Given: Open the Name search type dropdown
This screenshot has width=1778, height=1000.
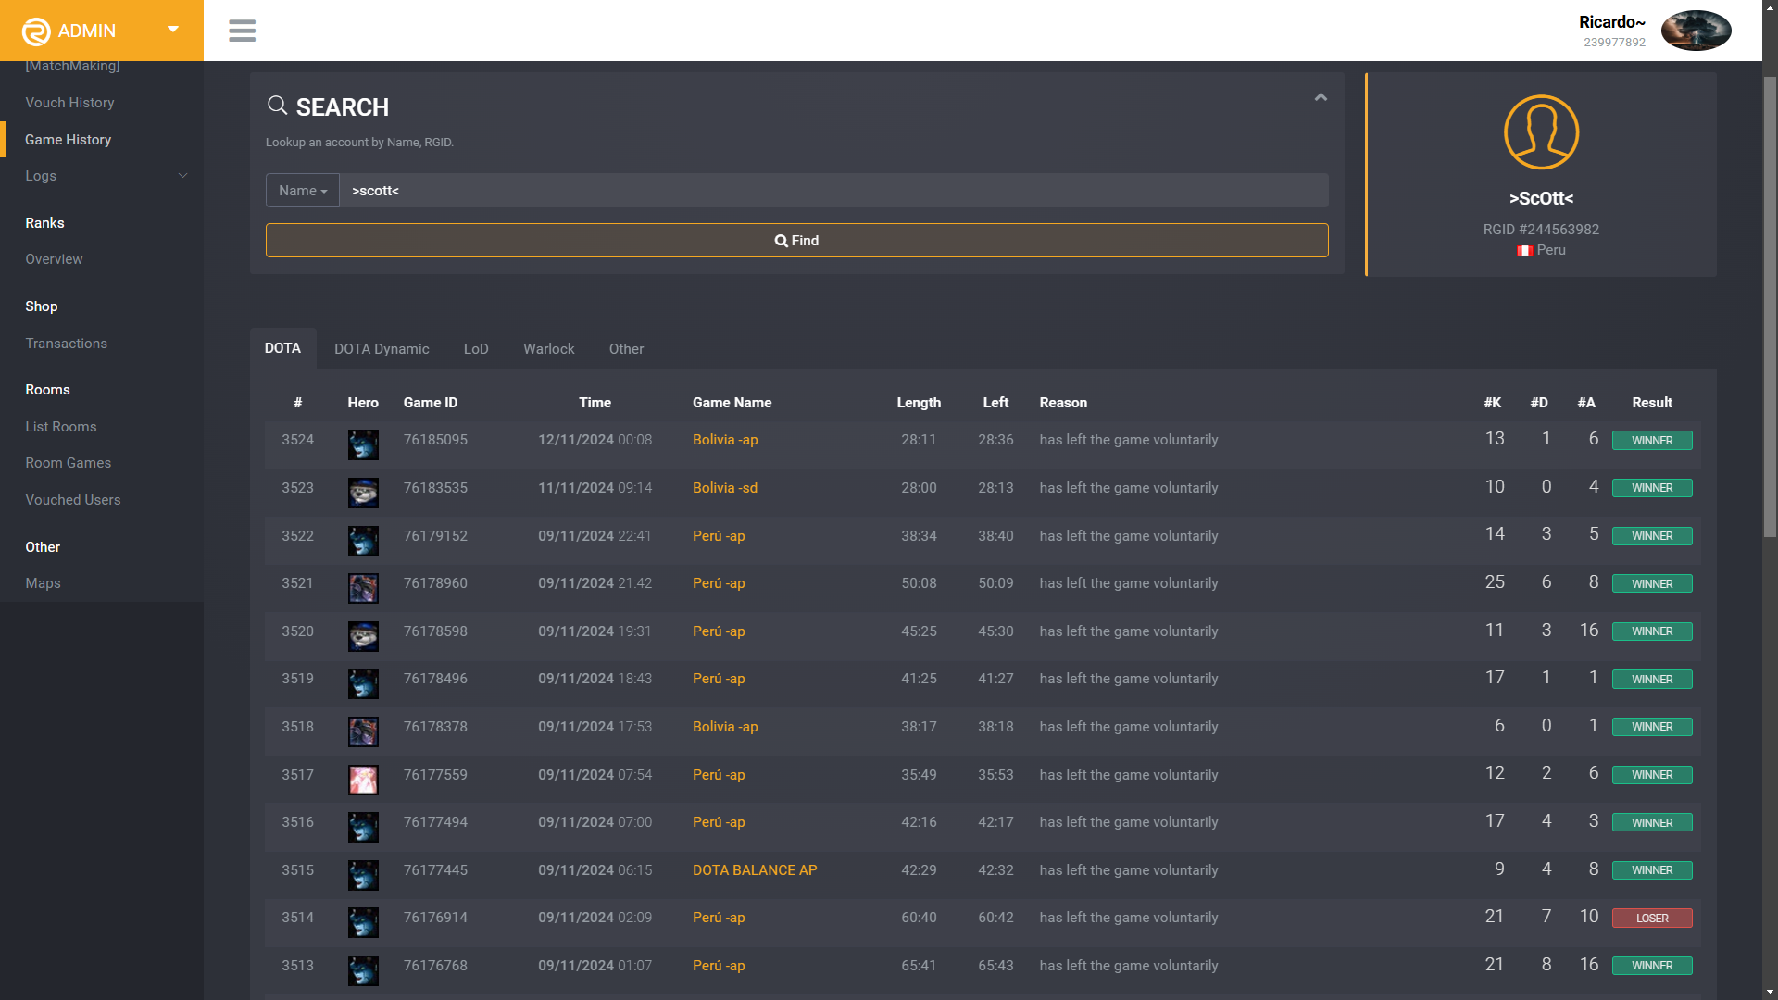Looking at the screenshot, I should 303,191.
